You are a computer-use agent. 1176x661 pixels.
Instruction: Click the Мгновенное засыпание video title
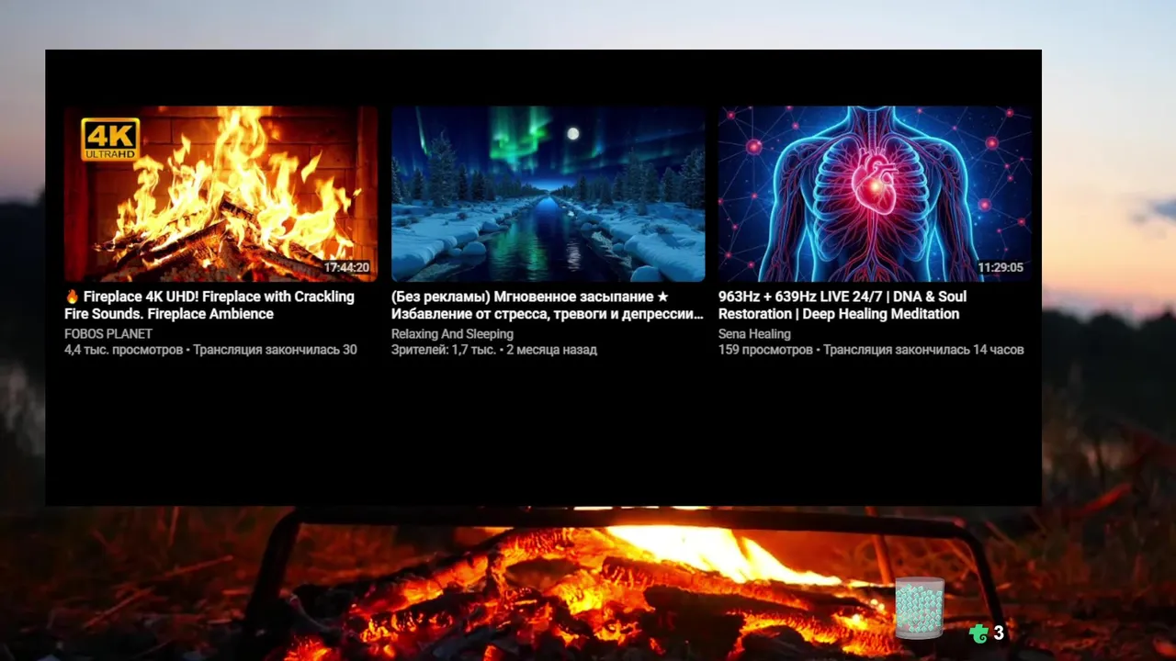548,305
